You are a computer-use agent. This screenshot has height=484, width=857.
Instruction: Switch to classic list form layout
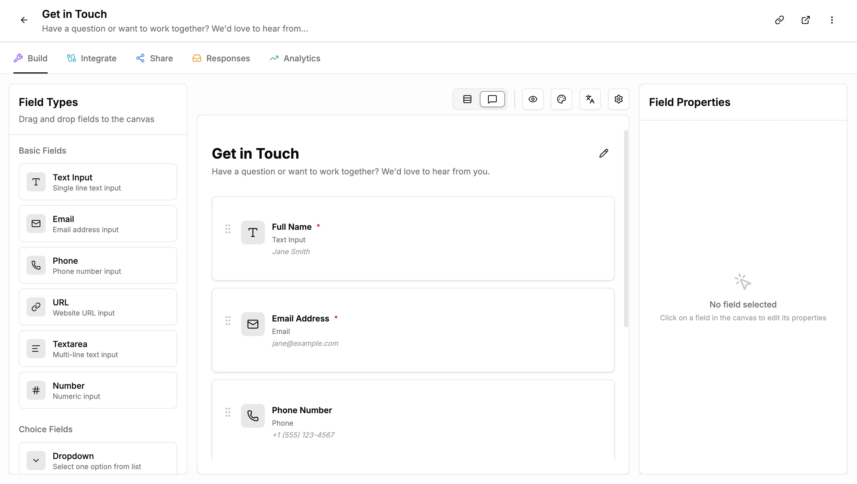pos(467,99)
